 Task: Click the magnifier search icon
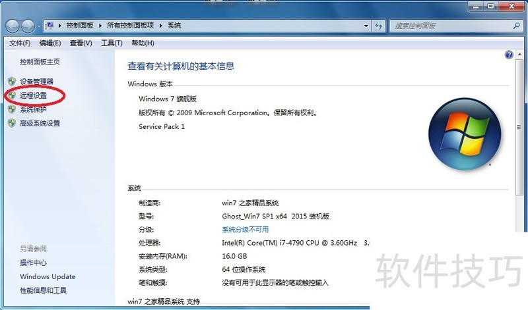click(x=516, y=26)
